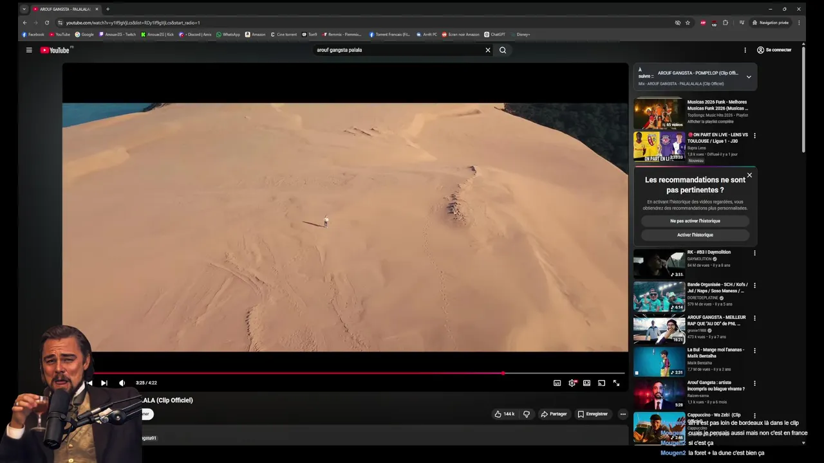
Task: Open options for MEILLEUR RAP QUE AU DD video
Action: (x=754, y=318)
